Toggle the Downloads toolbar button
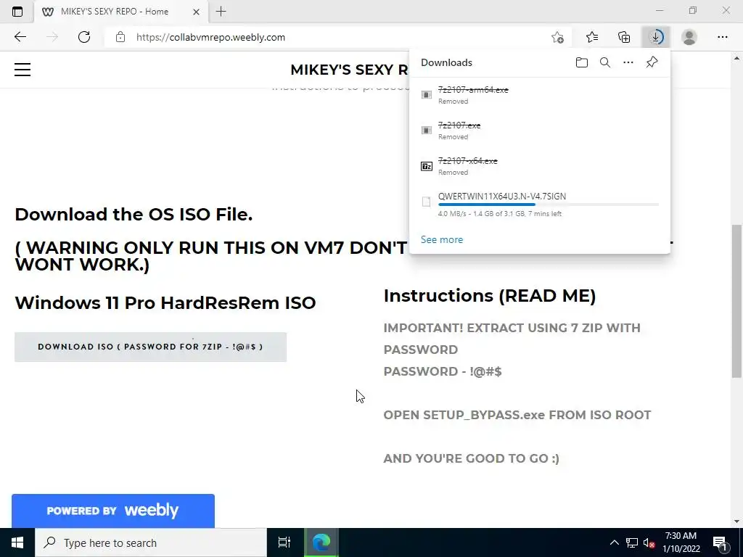 656,37
